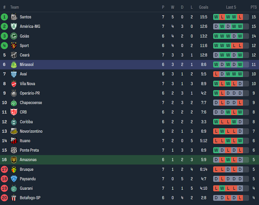This screenshot has height=205, width=259.
Task: Click the Last 5 column header
Action: tap(231, 7)
